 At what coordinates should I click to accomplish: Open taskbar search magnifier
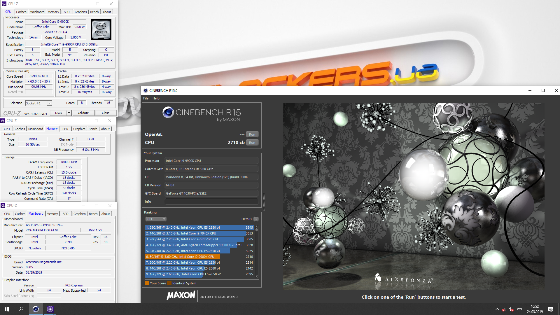(x=21, y=309)
